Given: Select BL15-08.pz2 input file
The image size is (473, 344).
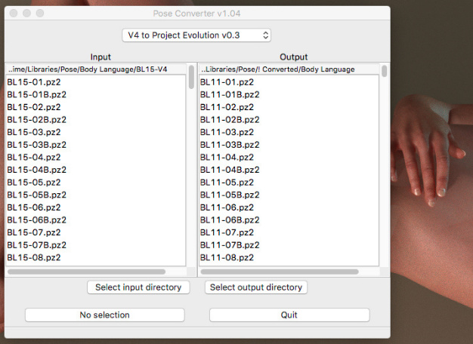Looking at the screenshot, I should coord(34,257).
